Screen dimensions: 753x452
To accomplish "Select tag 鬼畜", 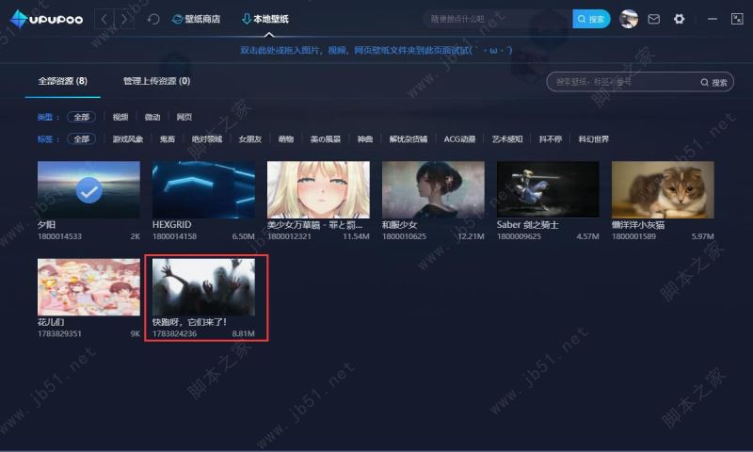I will (168, 138).
